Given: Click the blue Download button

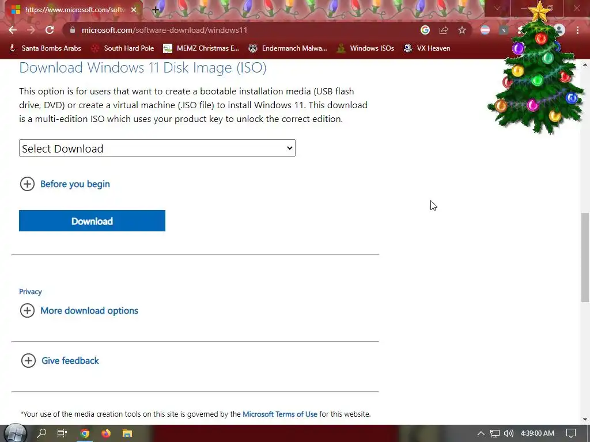Looking at the screenshot, I should [92, 220].
